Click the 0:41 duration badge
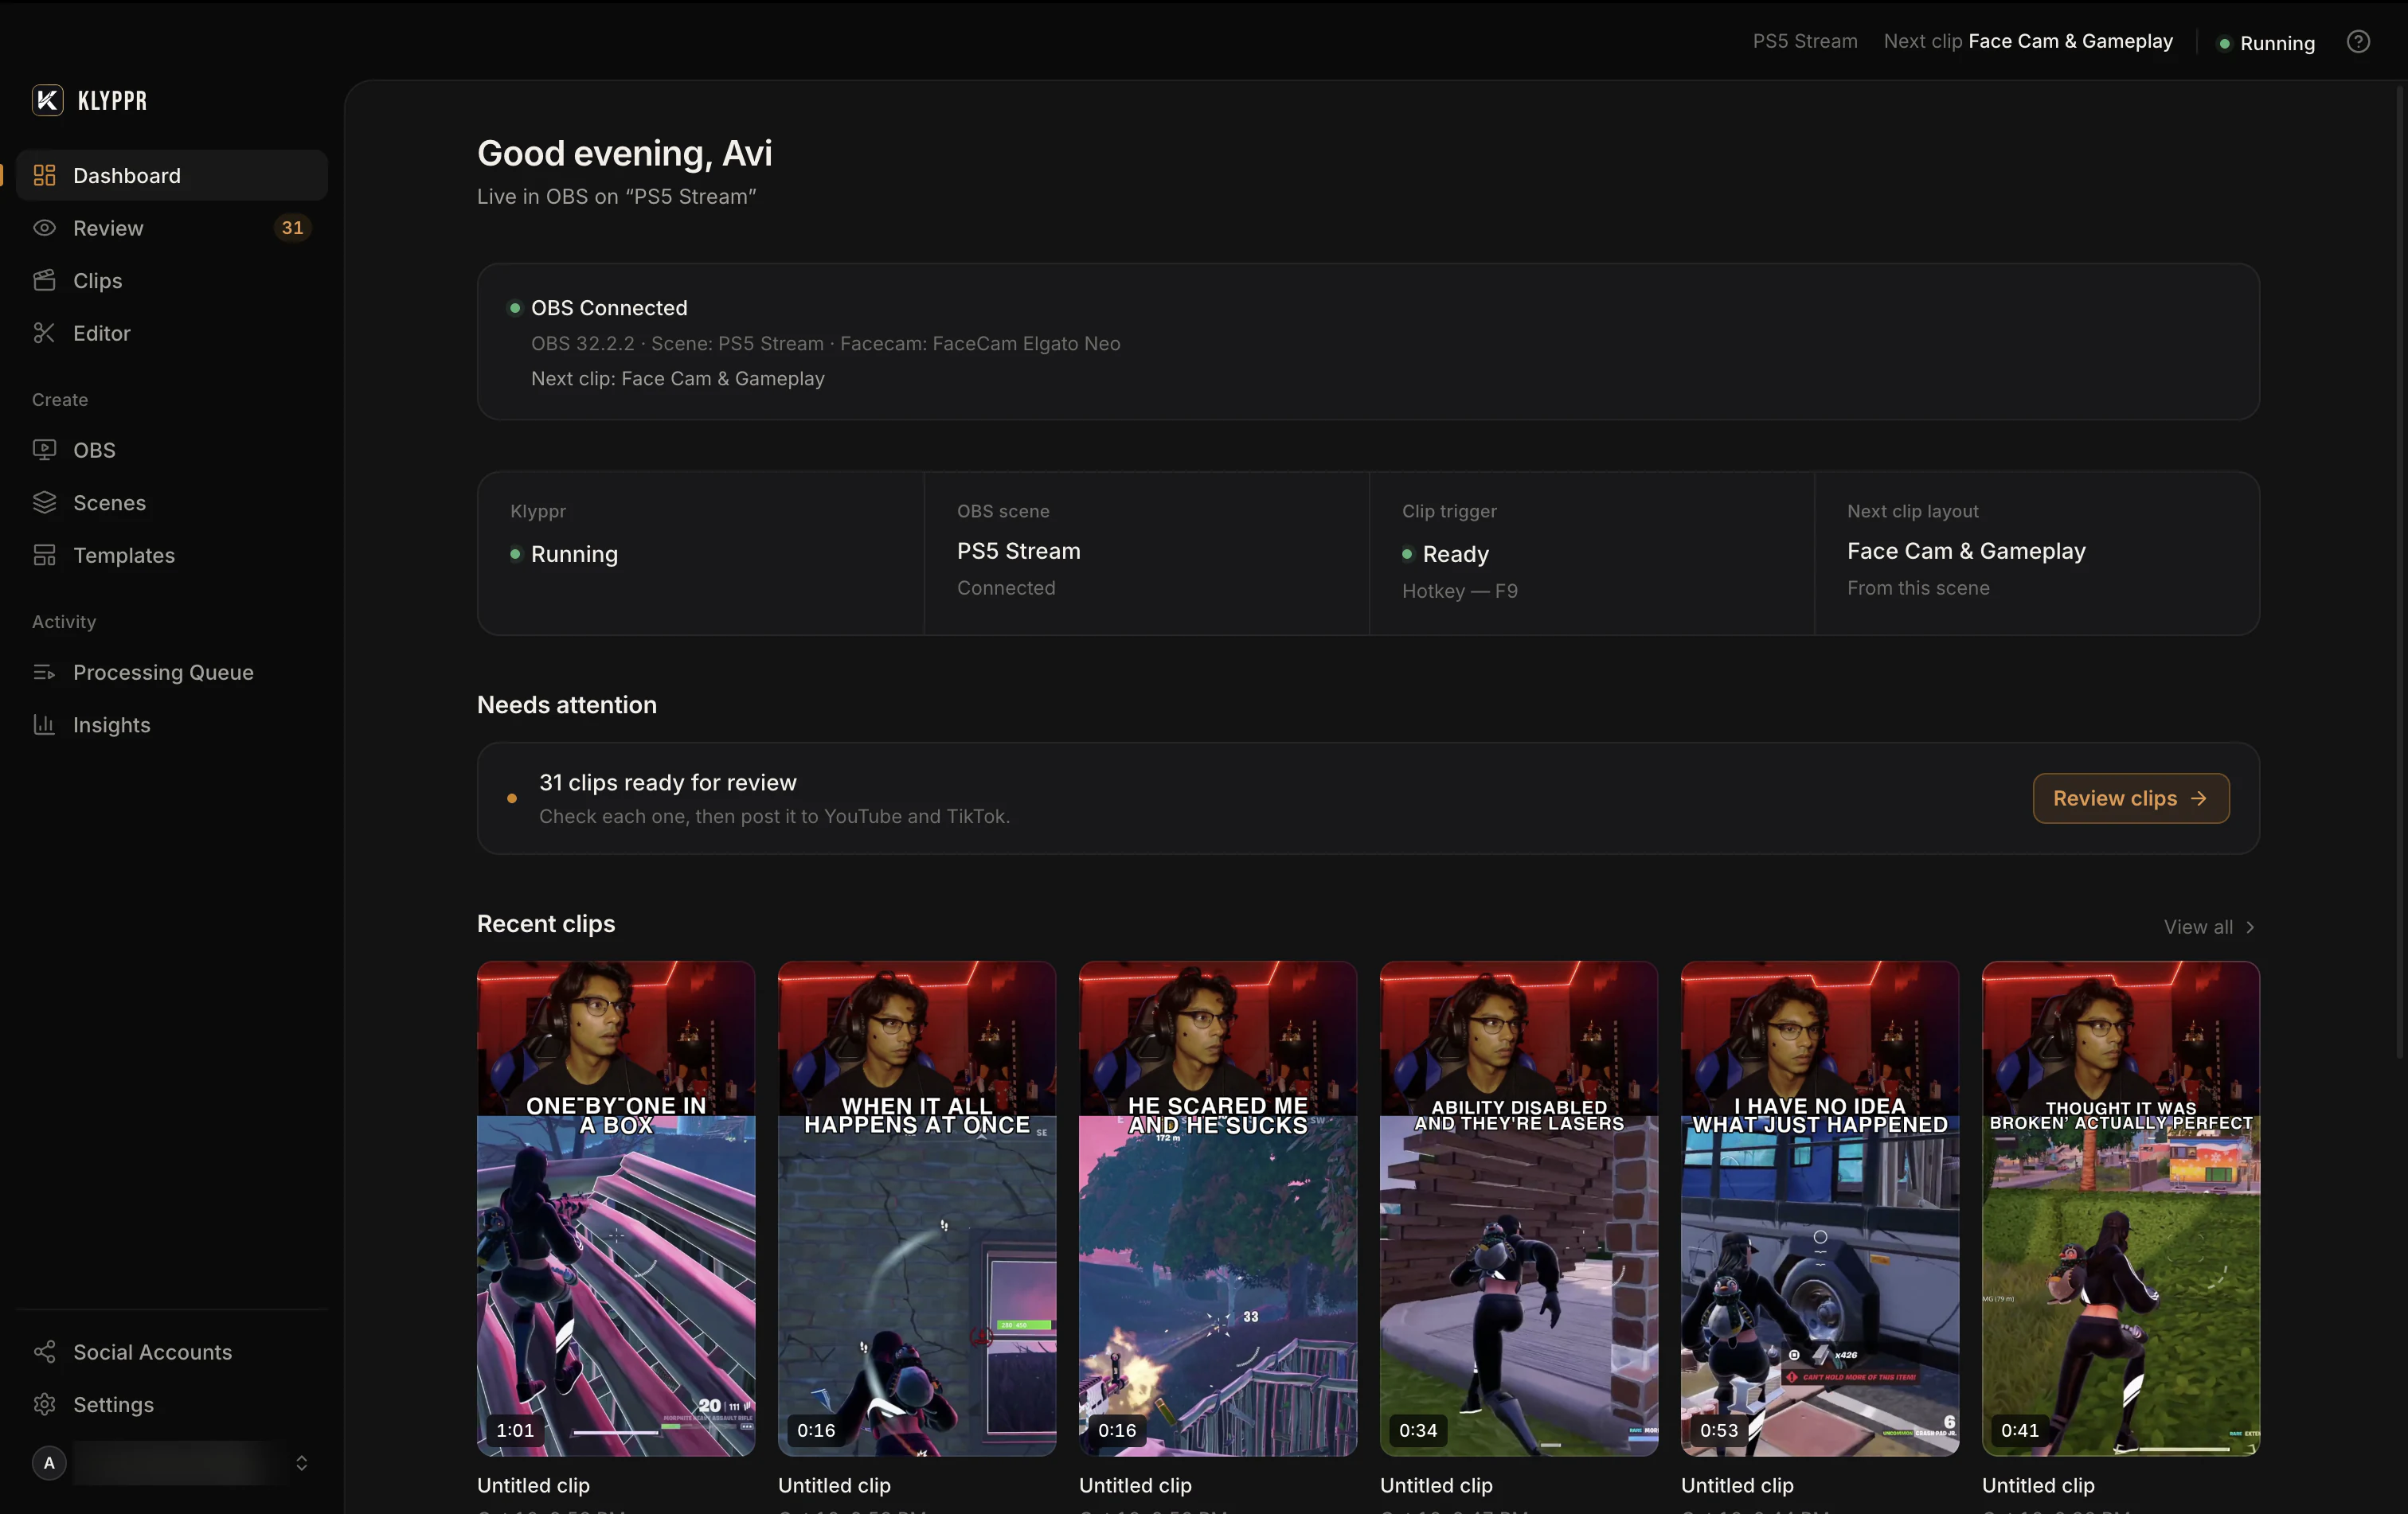 [x=2020, y=1430]
